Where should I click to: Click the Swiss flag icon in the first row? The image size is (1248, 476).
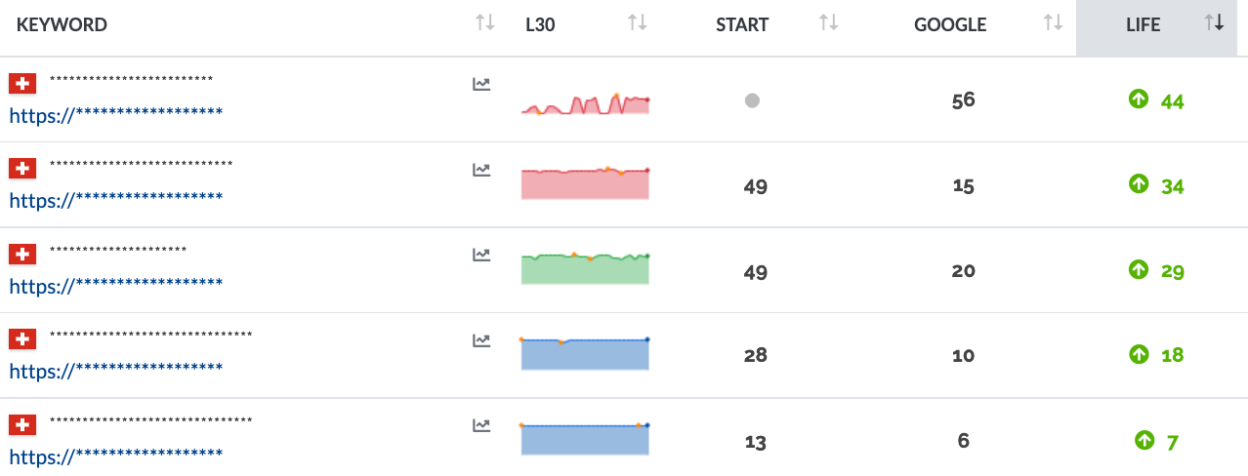[22, 84]
